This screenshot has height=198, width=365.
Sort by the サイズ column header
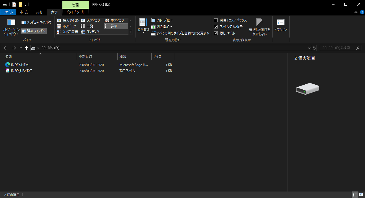tap(163, 56)
